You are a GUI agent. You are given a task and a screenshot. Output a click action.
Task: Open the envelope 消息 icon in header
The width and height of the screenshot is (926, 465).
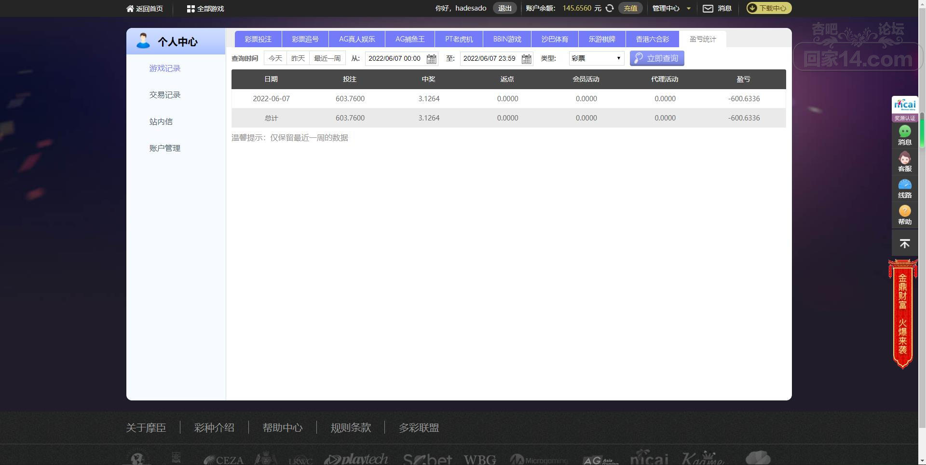pyautogui.click(x=708, y=8)
